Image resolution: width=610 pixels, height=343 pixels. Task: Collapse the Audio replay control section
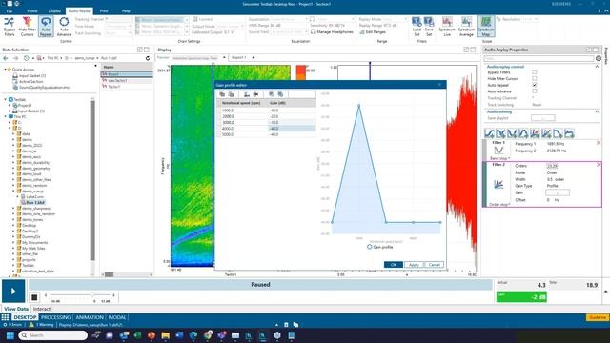pos(598,67)
